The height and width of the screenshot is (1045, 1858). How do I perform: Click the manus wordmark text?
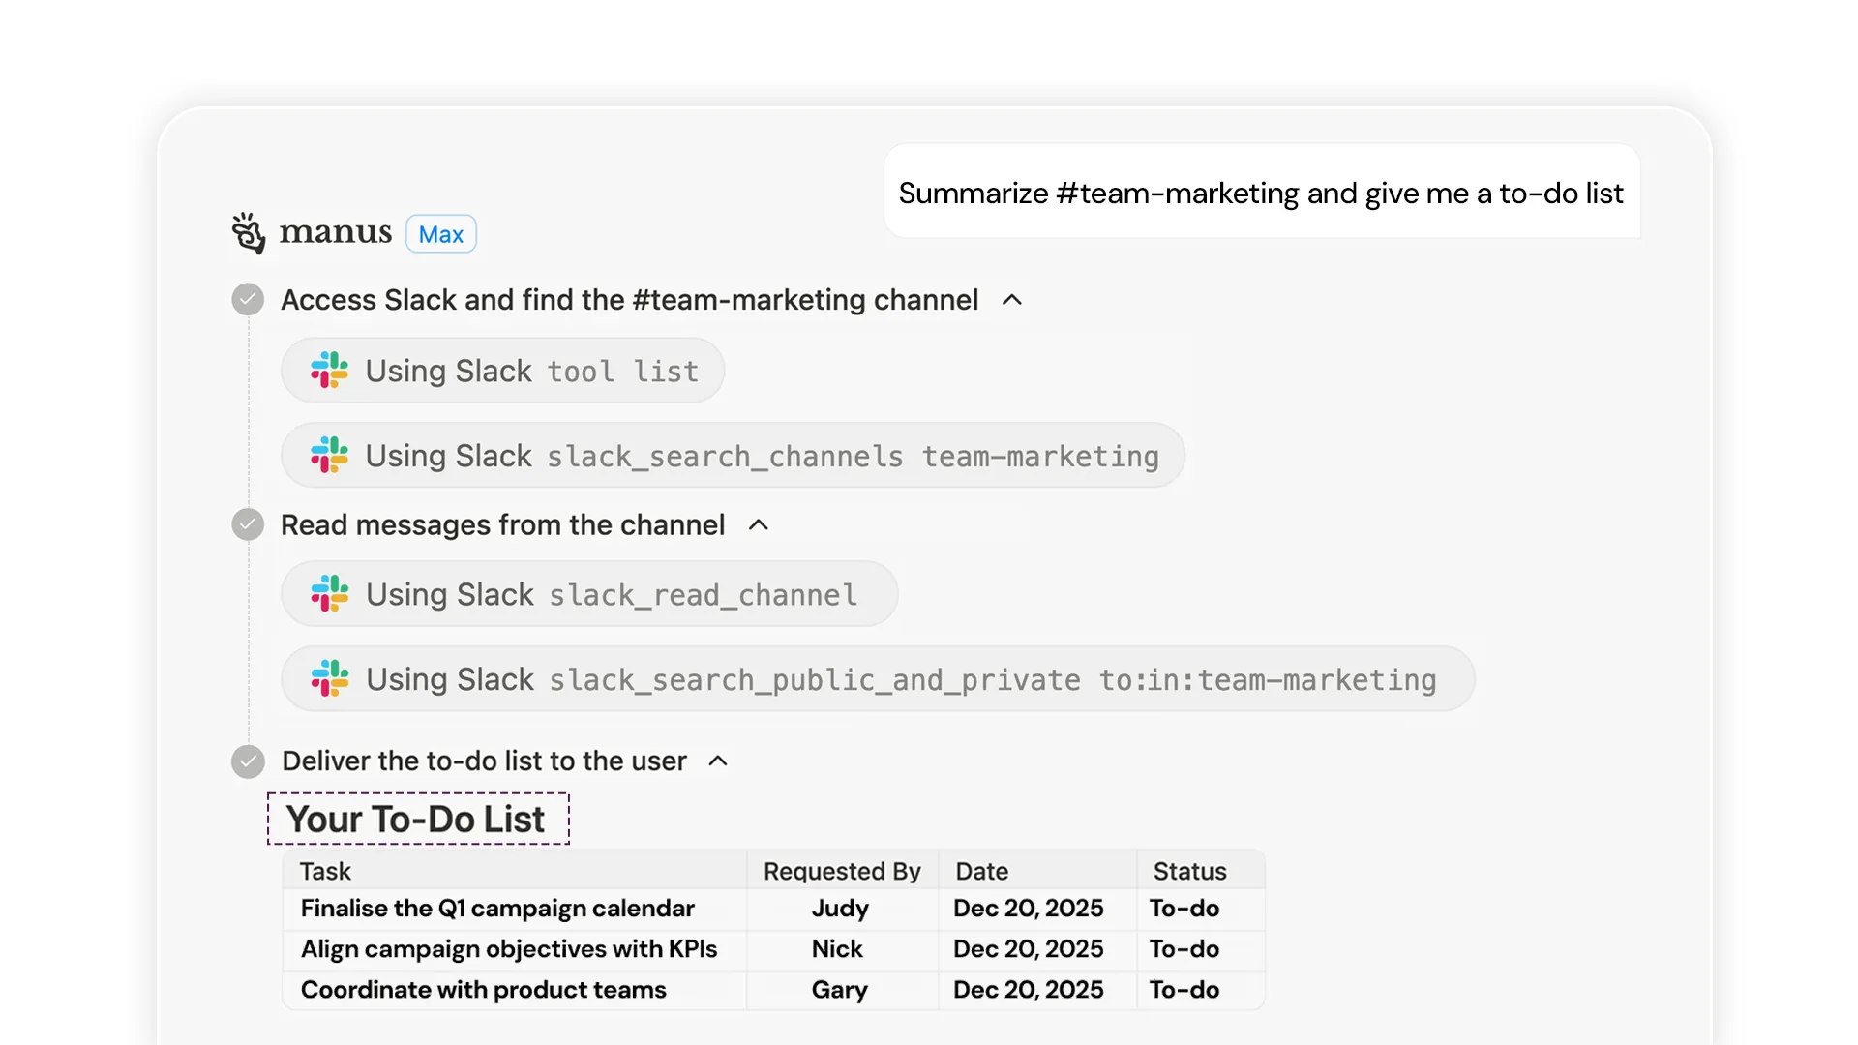tap(335, 233)
